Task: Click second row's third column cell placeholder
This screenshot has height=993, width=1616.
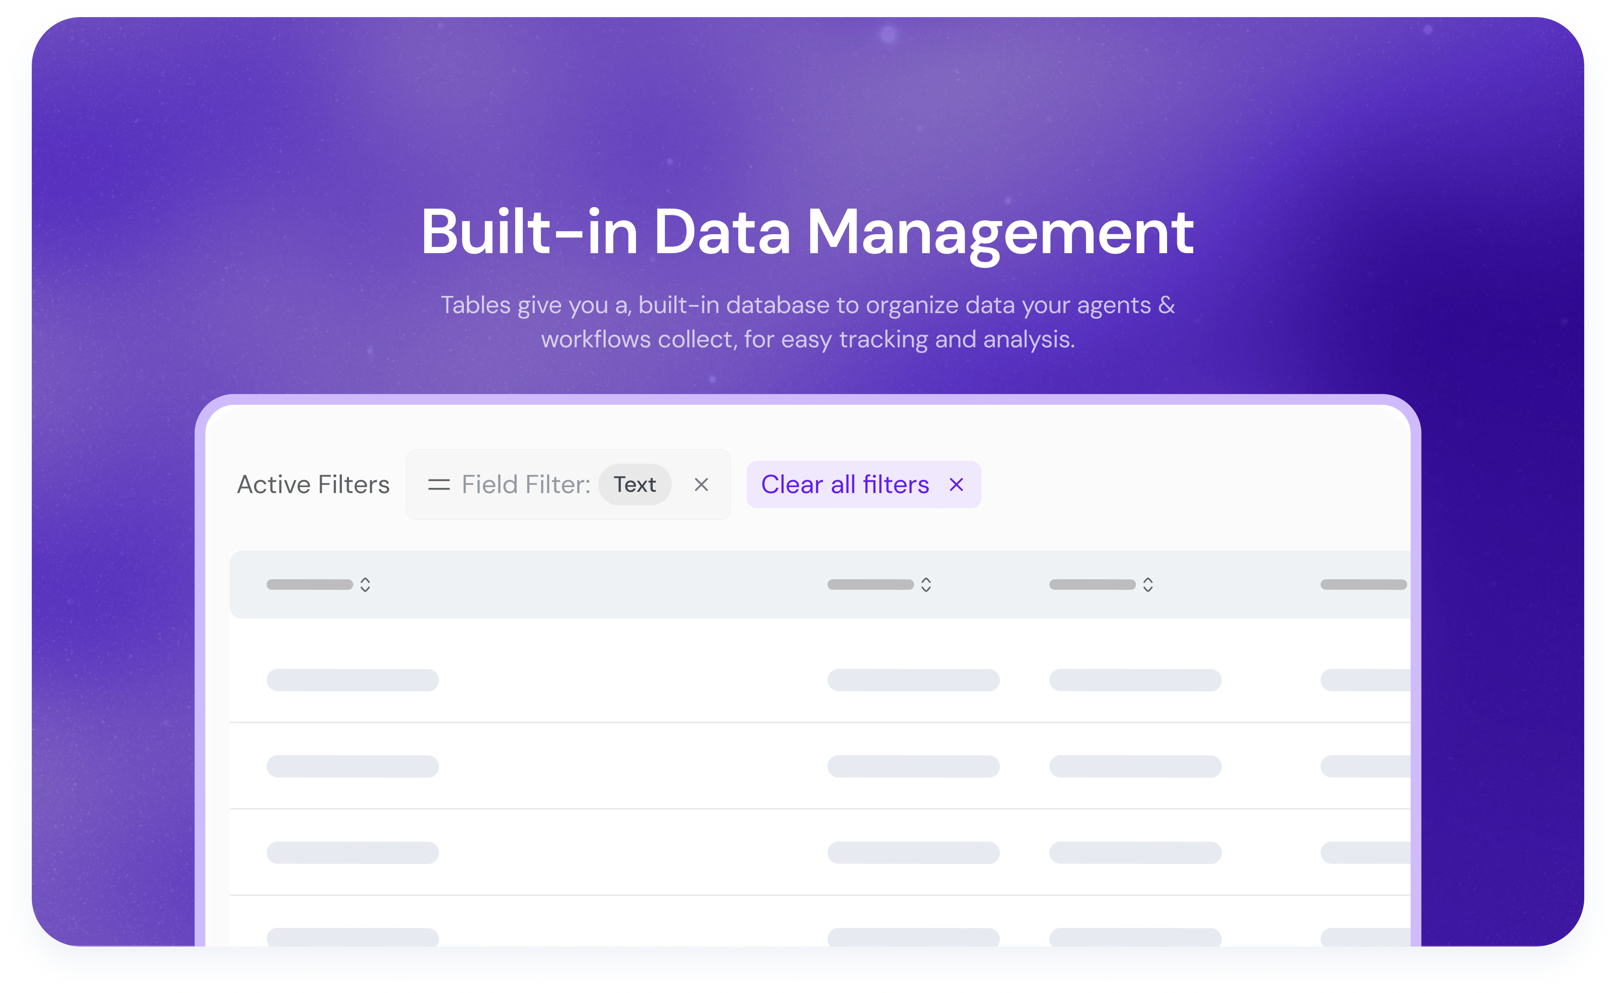Action: coord(1135,766)
